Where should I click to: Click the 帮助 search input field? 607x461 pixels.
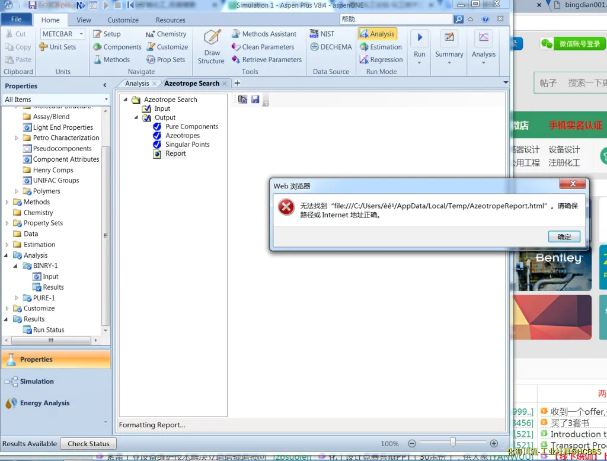[x=395, y=19]
